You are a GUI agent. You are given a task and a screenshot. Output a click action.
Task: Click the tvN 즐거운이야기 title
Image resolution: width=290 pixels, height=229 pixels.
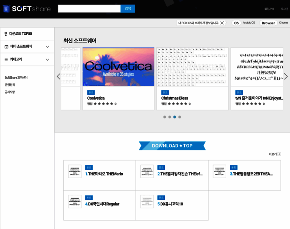click(x=259, y=98)
